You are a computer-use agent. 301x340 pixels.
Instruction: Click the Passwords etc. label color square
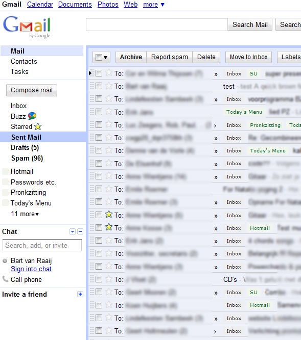[5, 181]
